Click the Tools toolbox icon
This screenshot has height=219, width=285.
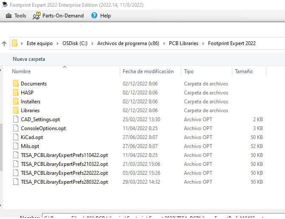coord(8,16)
